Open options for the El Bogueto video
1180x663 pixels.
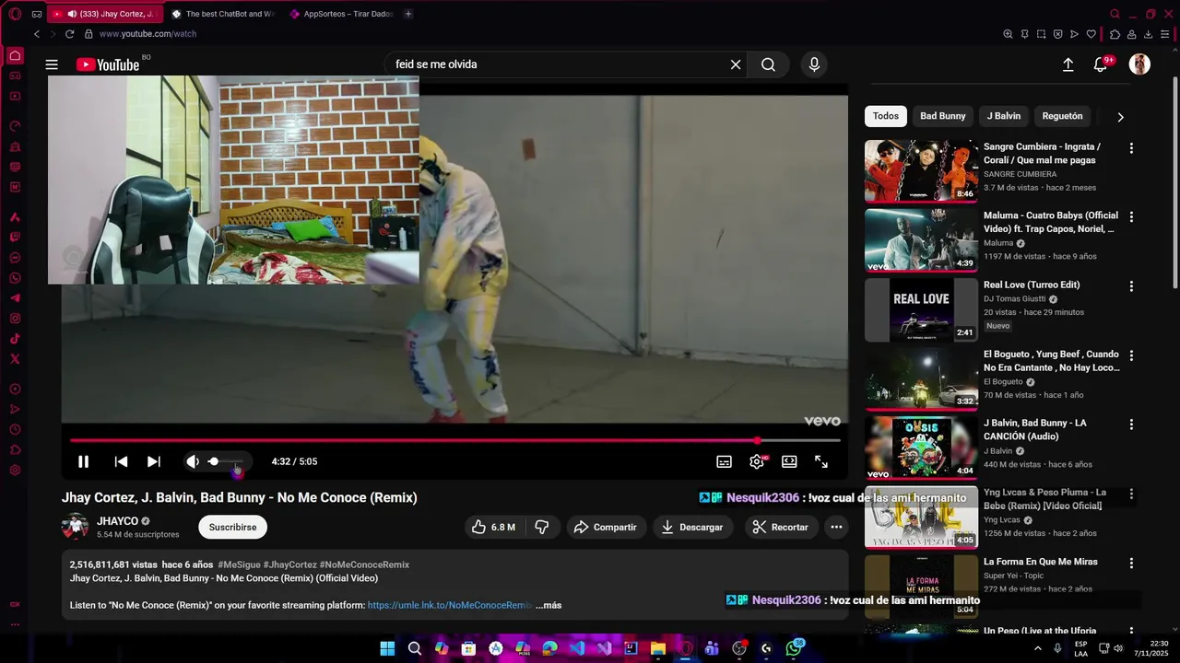tap(1131, 355)
